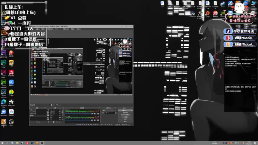Image resolution: width=258 pixels, height=145 pixels.
Task: Toggle lock on second source row
Action: (62, 112)
